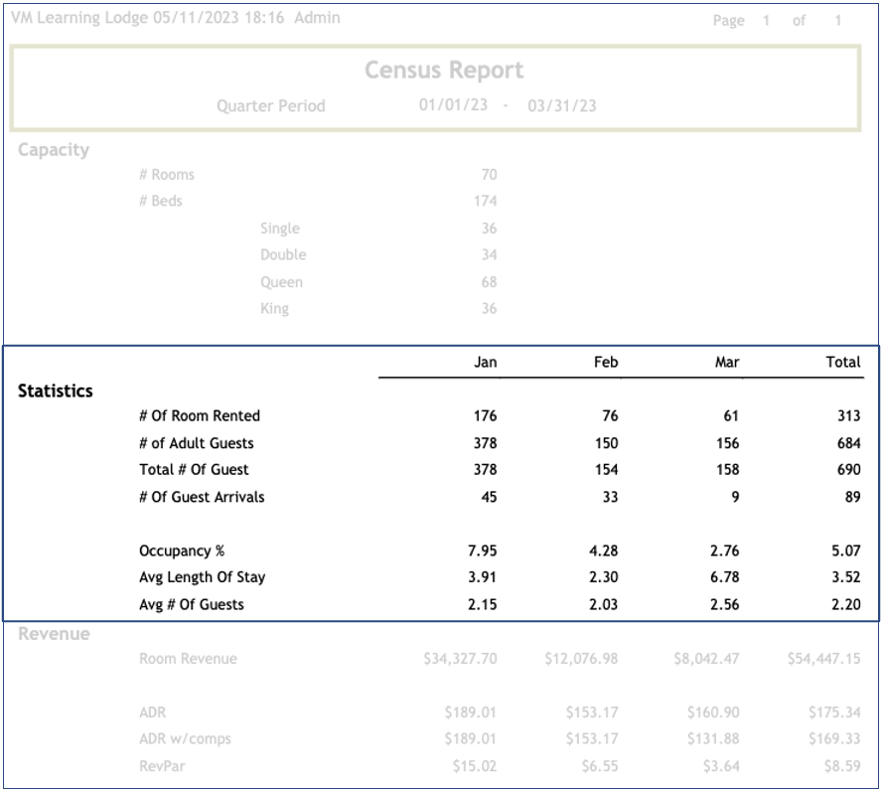Click the Avg Length Of Stay label
The height and width of the screenshot is (792, 882).
202,577
